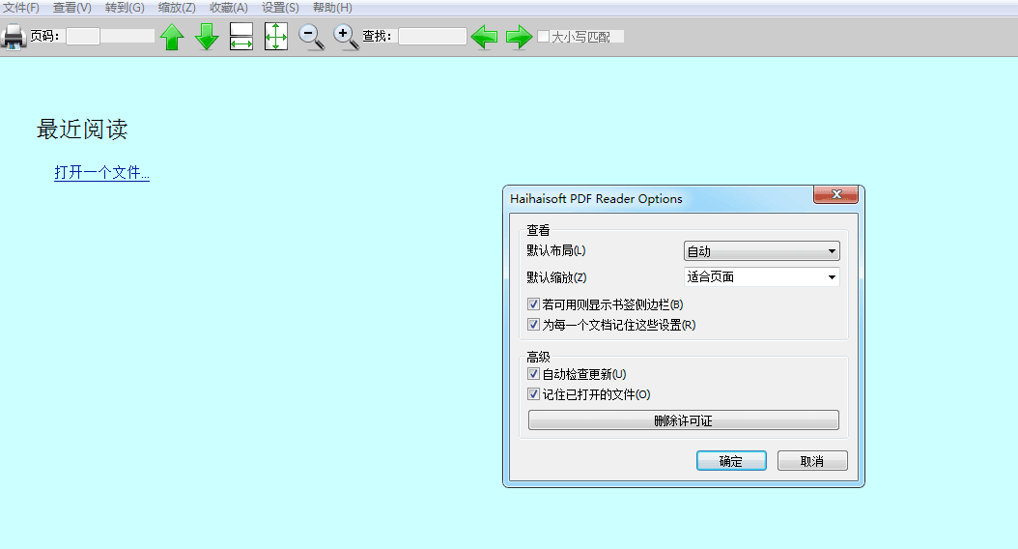Cancel the dialog with 取消 button

pyautogui.click(x=812, y=461)
